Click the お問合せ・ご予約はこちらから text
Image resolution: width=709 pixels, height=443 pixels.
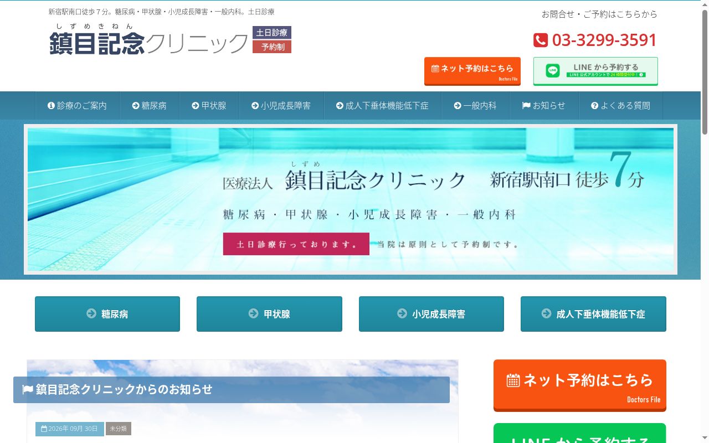[599, 14]
